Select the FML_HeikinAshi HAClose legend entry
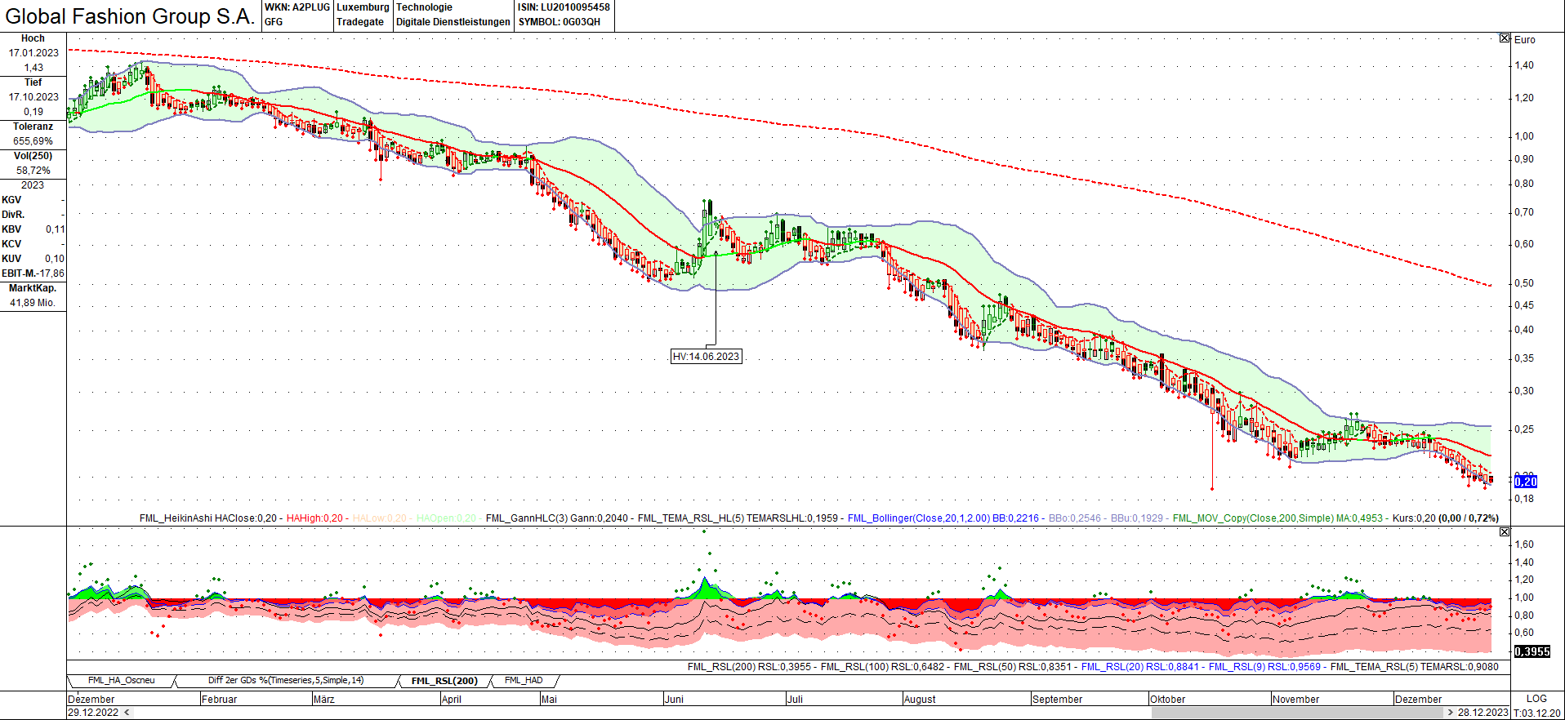Screen dimensions: 1565x720 click(208, 518)
